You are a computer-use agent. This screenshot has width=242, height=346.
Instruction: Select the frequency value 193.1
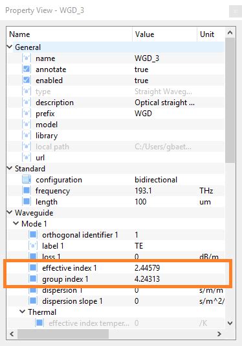coord(143,191)
